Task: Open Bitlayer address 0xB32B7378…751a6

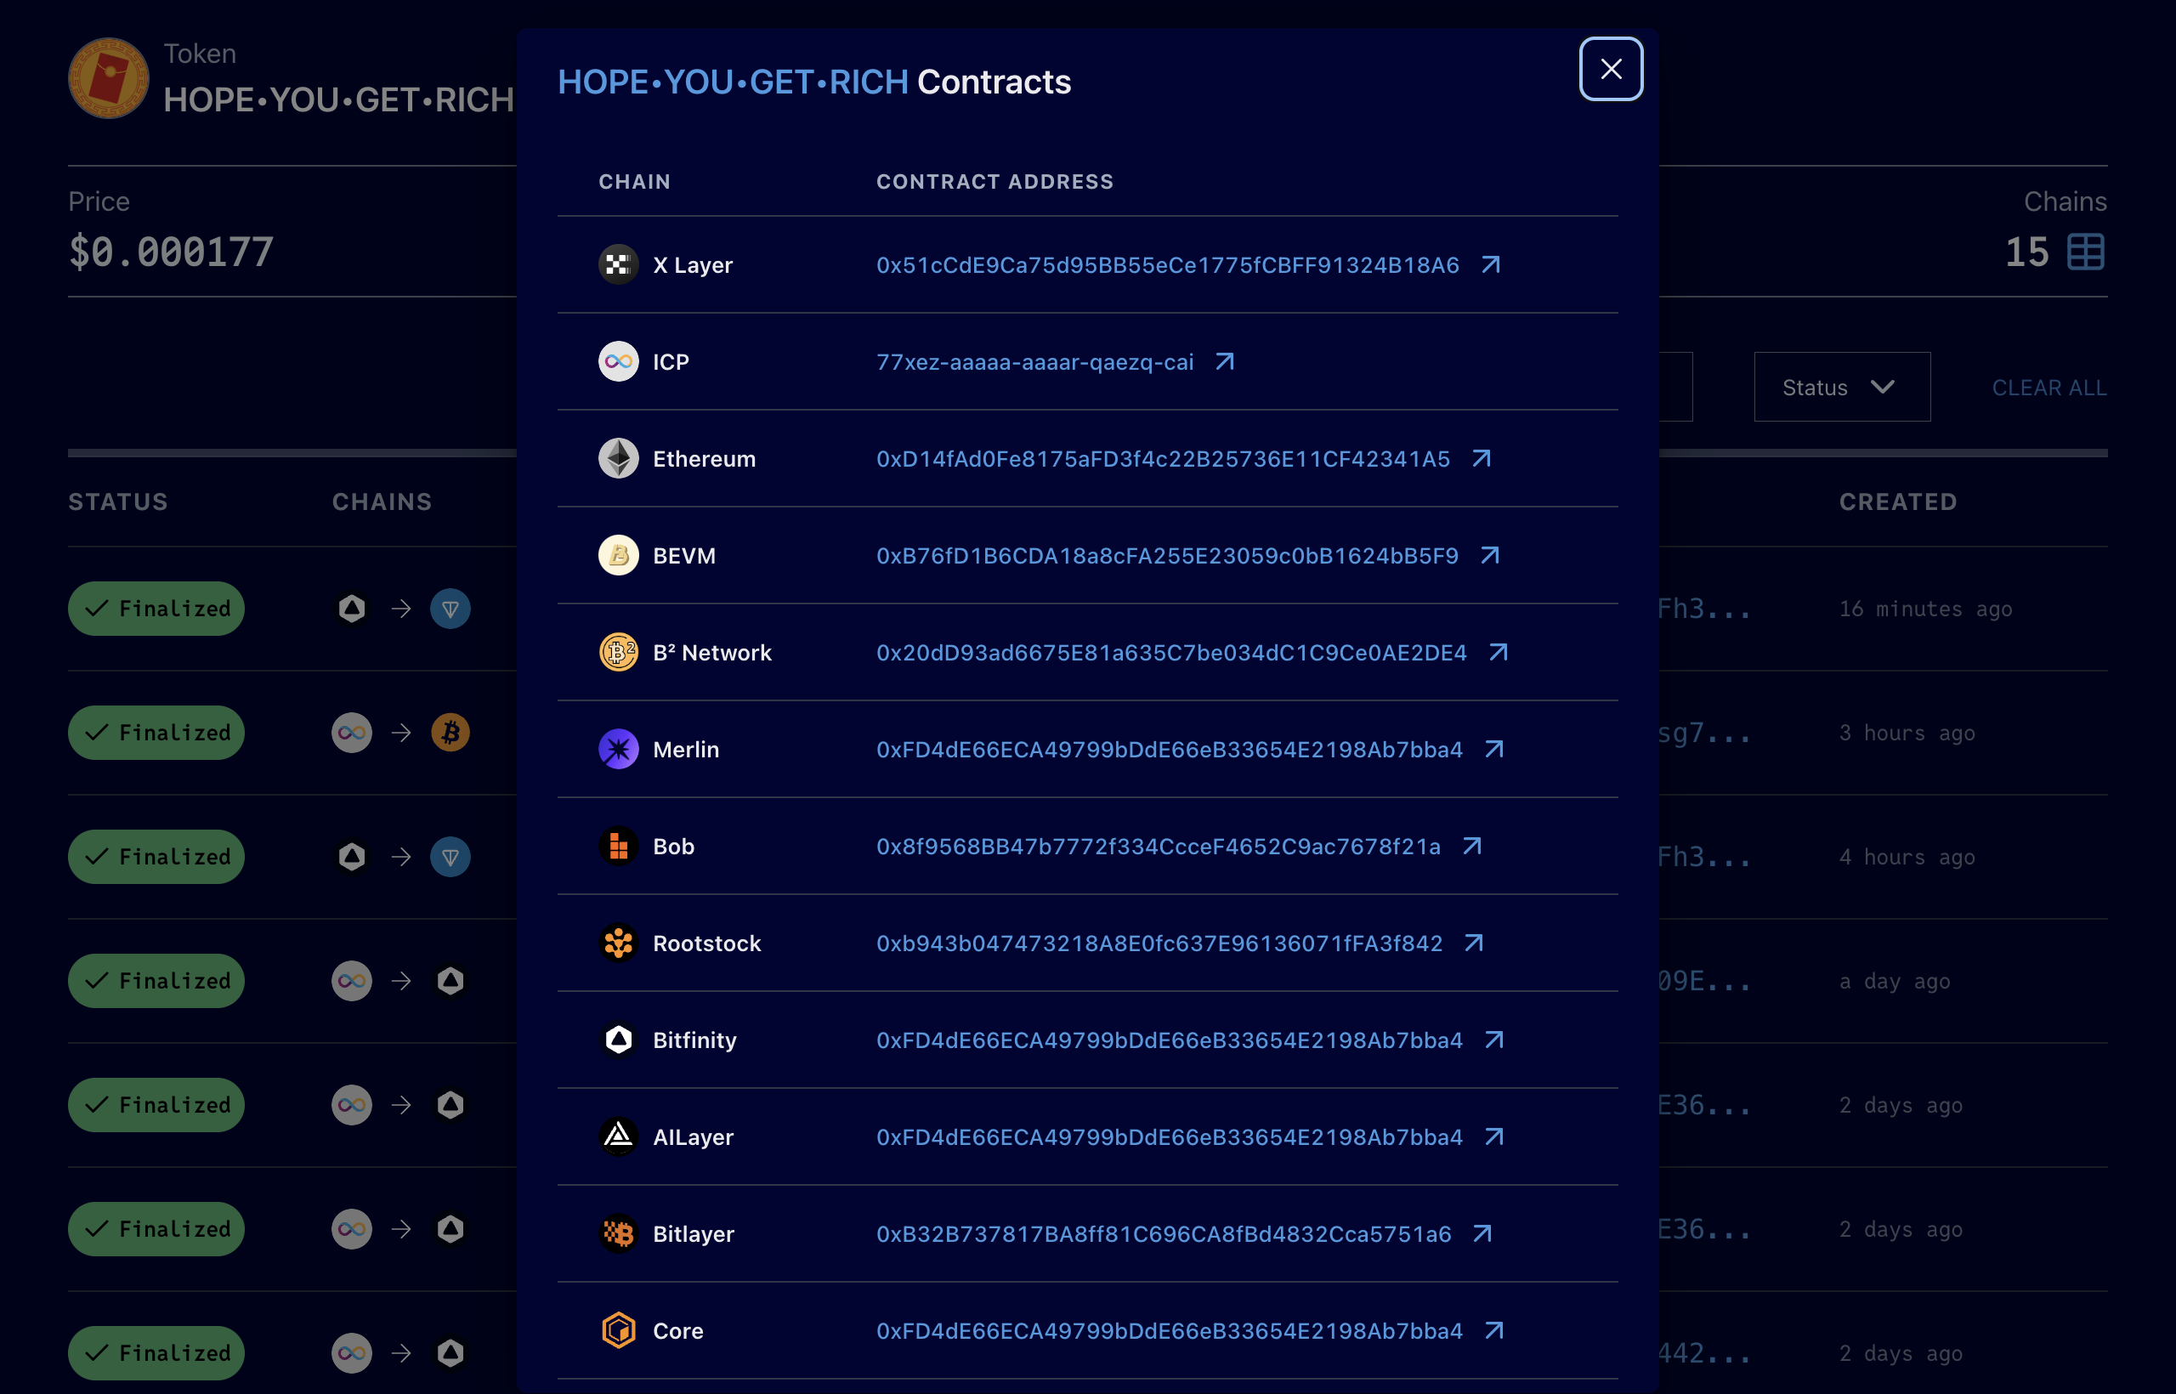Action: (1163, 1232)
